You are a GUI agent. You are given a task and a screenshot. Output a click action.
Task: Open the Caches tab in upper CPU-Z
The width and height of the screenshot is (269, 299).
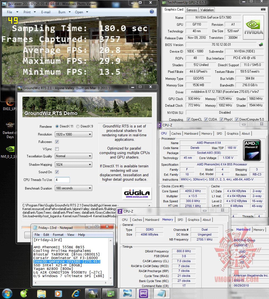[x=176, y=134]
